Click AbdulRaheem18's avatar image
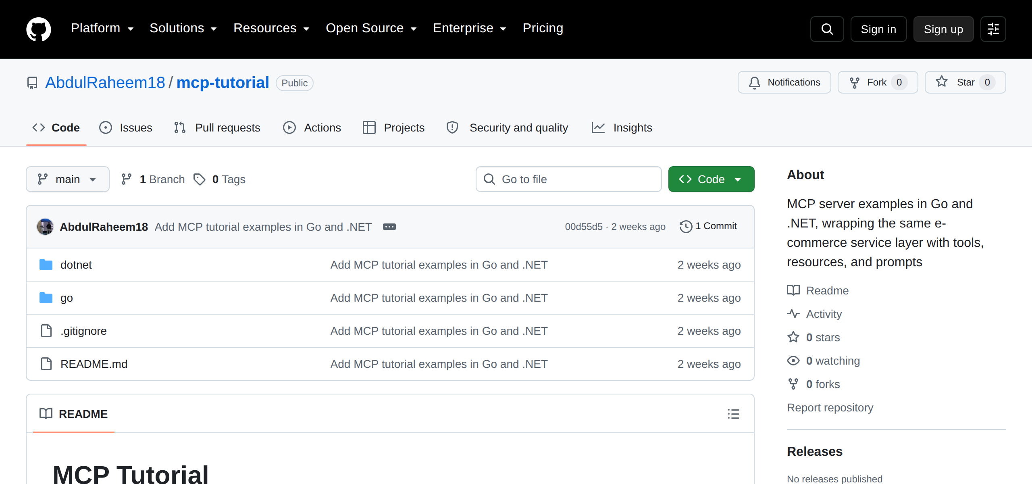Viewport: 1032px width, 484px height. (x=45, y=227)
